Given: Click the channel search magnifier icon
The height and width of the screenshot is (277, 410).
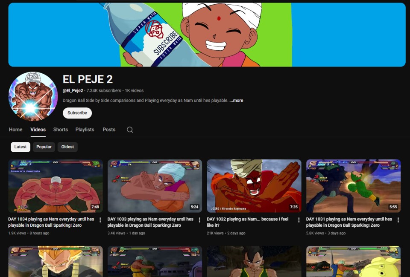Looking at the screenshot, I should pos(130,130).
